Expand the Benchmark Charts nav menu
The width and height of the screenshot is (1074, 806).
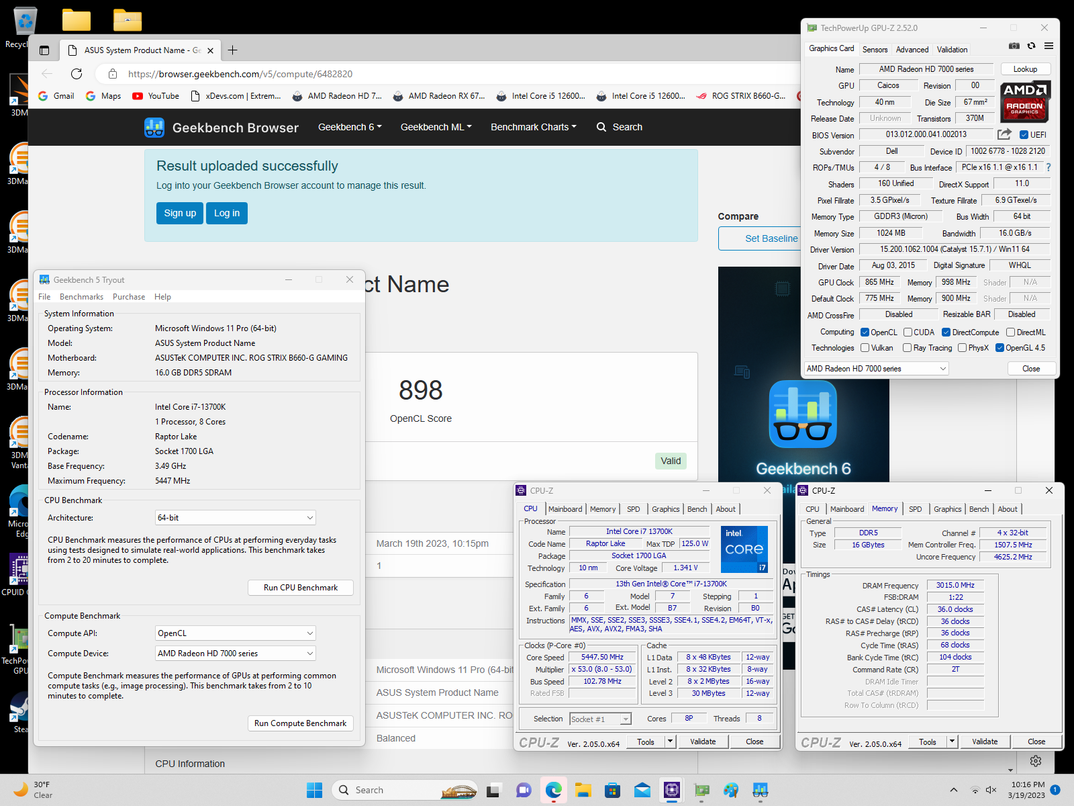click(534, 127)
